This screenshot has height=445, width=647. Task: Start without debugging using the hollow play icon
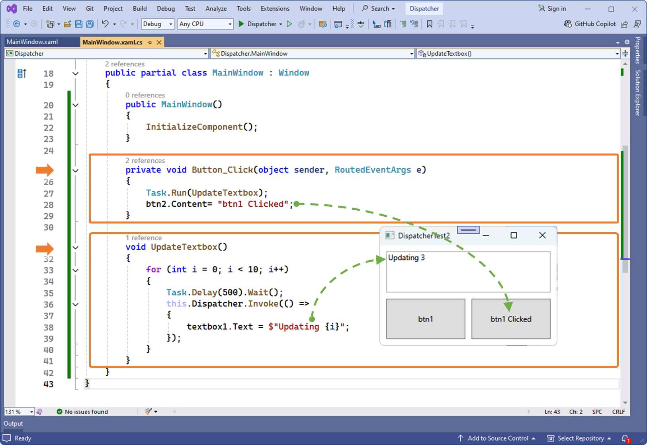click(289, 24)
